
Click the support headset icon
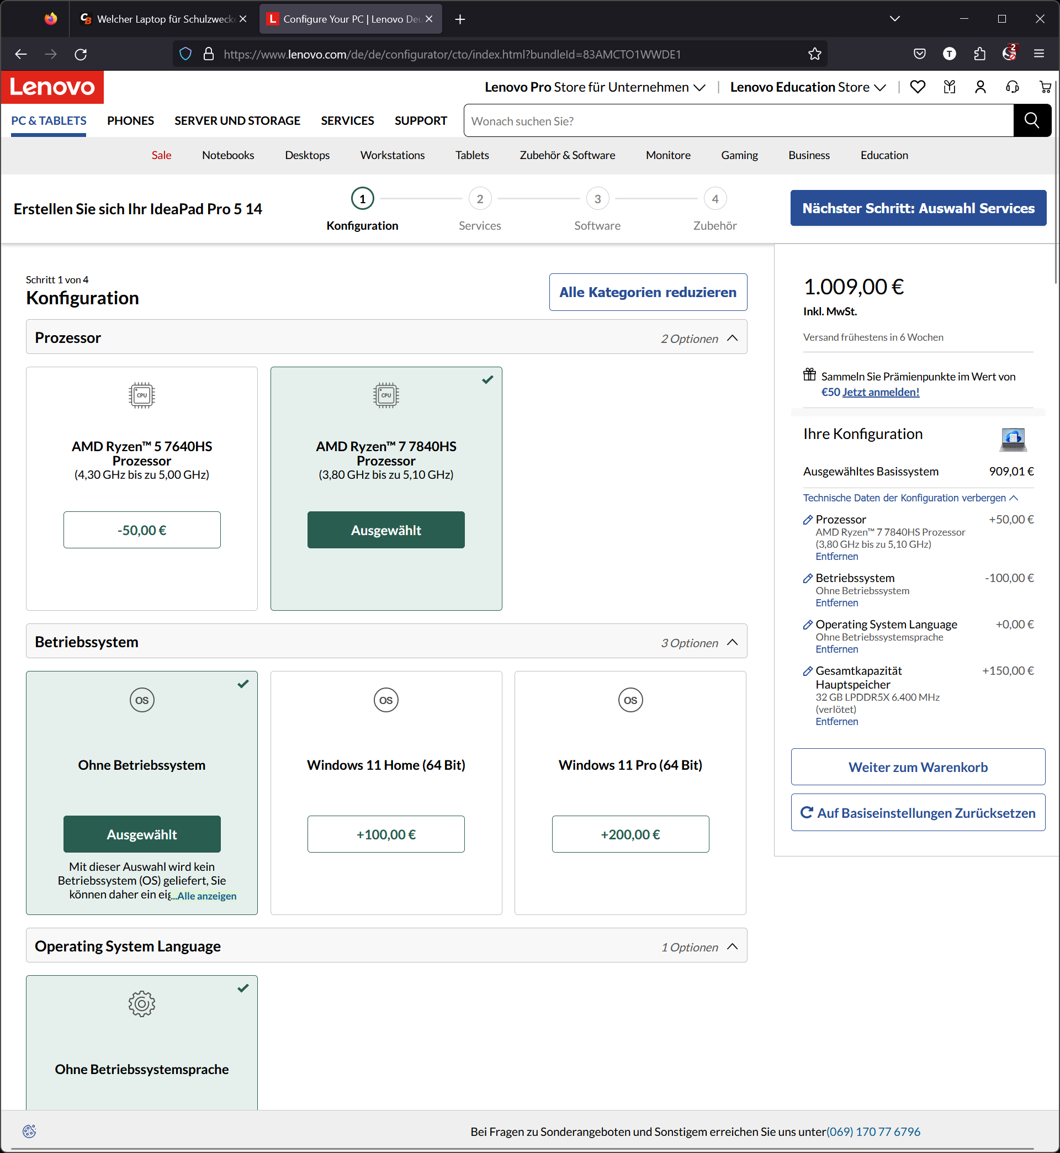coord(1013,87)
